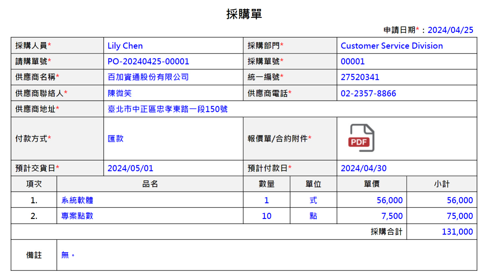
Task: Click unit price 56,000
Action: coord(389,200)
